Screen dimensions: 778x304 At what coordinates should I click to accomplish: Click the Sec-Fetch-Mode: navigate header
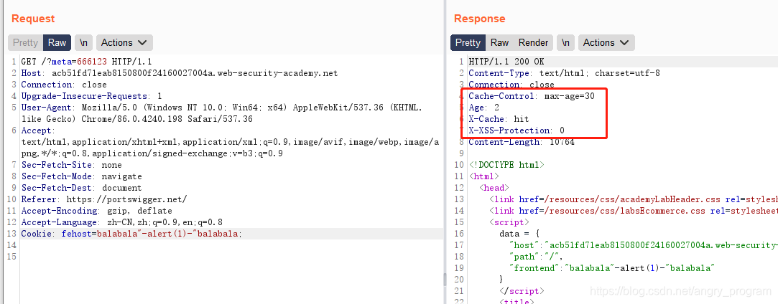(x=81, y=176)
